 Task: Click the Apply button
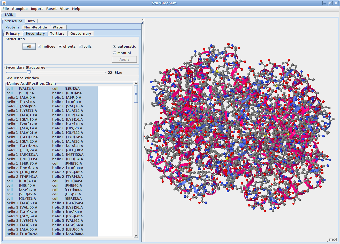(124, 60)
